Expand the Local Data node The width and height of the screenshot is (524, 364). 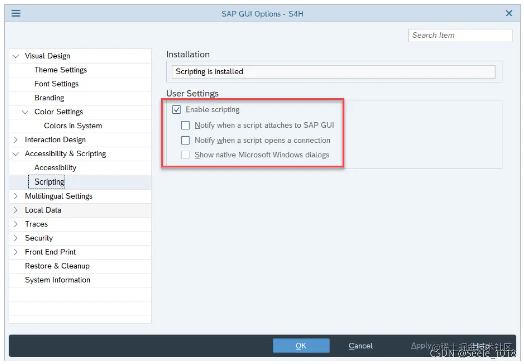[x=16, y=210]
